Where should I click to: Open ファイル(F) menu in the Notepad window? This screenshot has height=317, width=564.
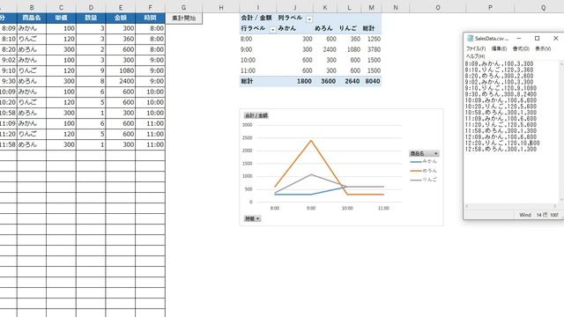pos(476,48)
